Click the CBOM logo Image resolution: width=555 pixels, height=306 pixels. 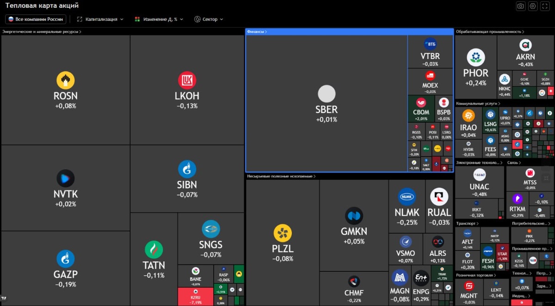coord(421,103)
